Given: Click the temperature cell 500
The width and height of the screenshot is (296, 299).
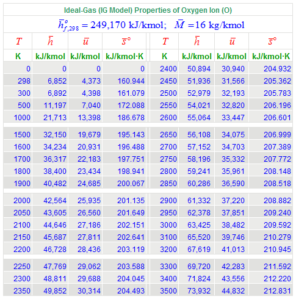Looking at the screenshot, I should click(x=24, y=106).
